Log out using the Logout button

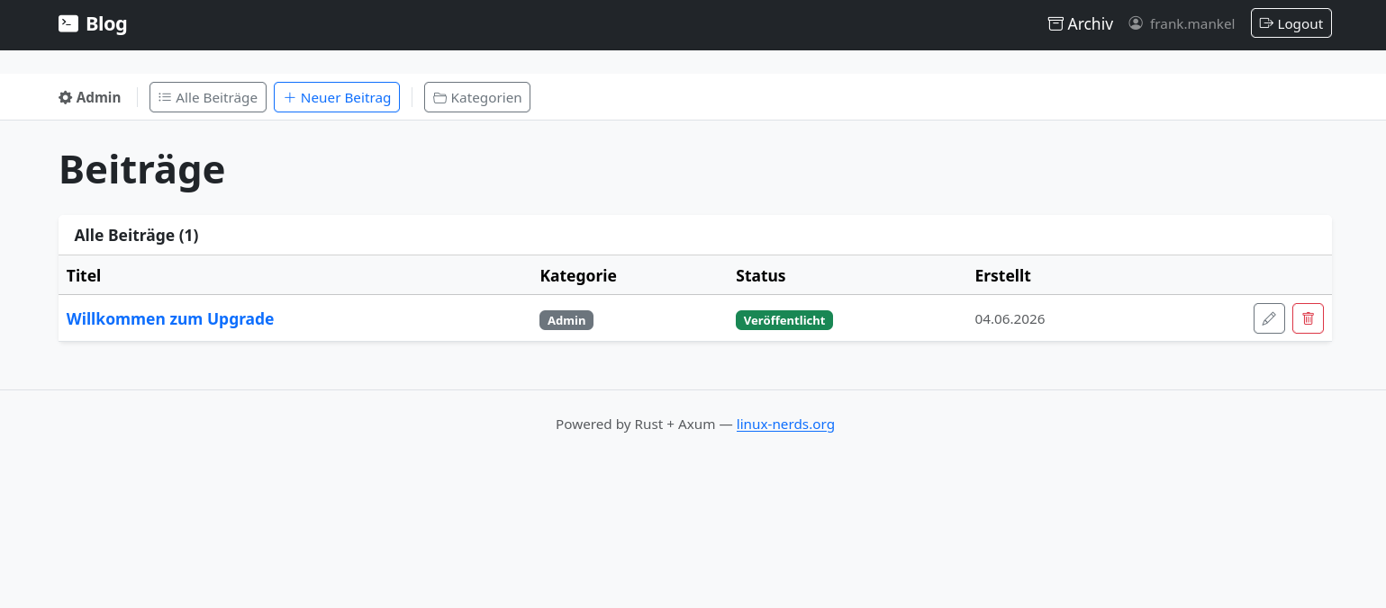pyautogui.click(x=1291, y=23)
